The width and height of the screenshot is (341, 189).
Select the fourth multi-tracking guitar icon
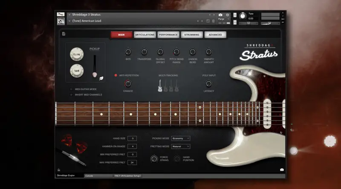pos(176,86)
